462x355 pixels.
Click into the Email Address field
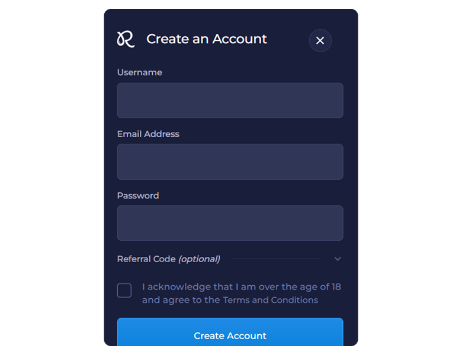click(230, 162)
